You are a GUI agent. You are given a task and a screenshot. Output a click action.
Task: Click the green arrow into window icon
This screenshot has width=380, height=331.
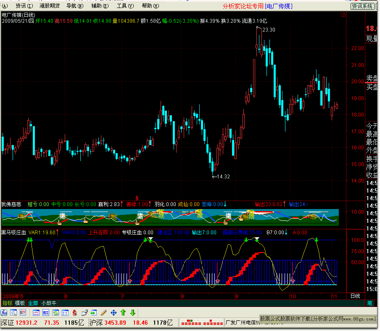click(x=94, y=313)
